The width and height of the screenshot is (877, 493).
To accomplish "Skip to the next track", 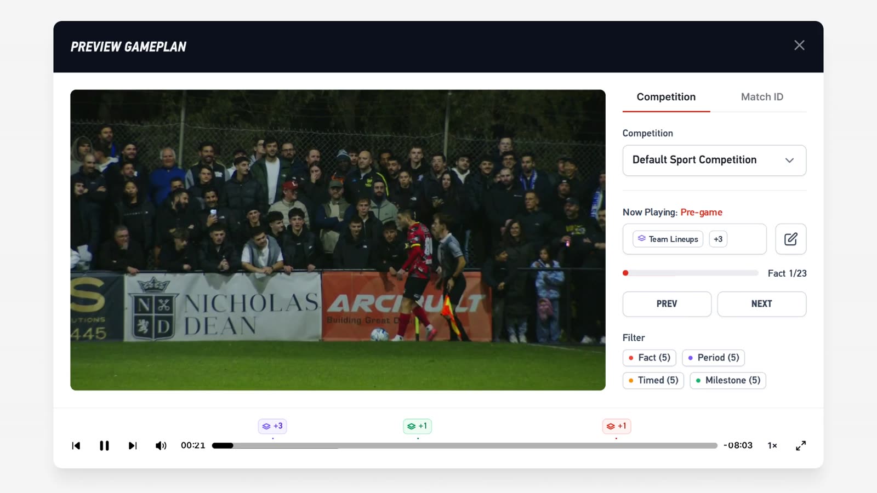I will click(133, 446).
